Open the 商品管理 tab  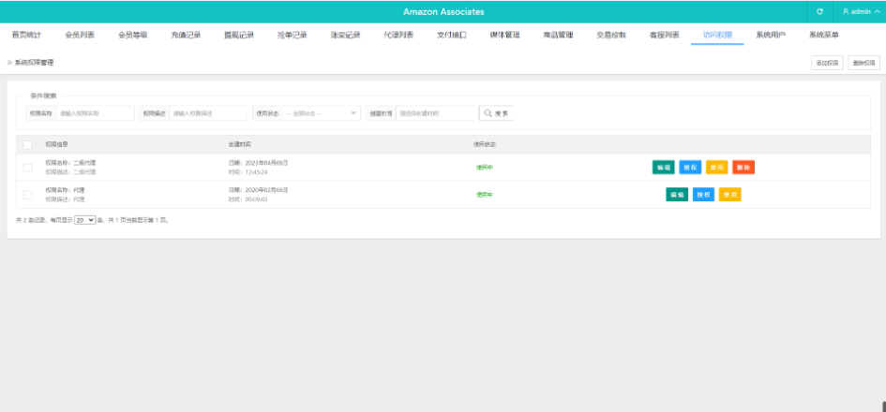tap(558, 35)
